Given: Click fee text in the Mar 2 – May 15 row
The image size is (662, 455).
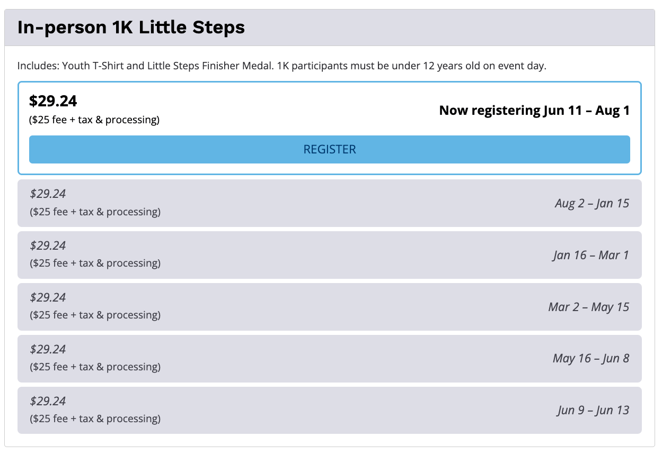Looking at the screenshot, I should [95, 315].
